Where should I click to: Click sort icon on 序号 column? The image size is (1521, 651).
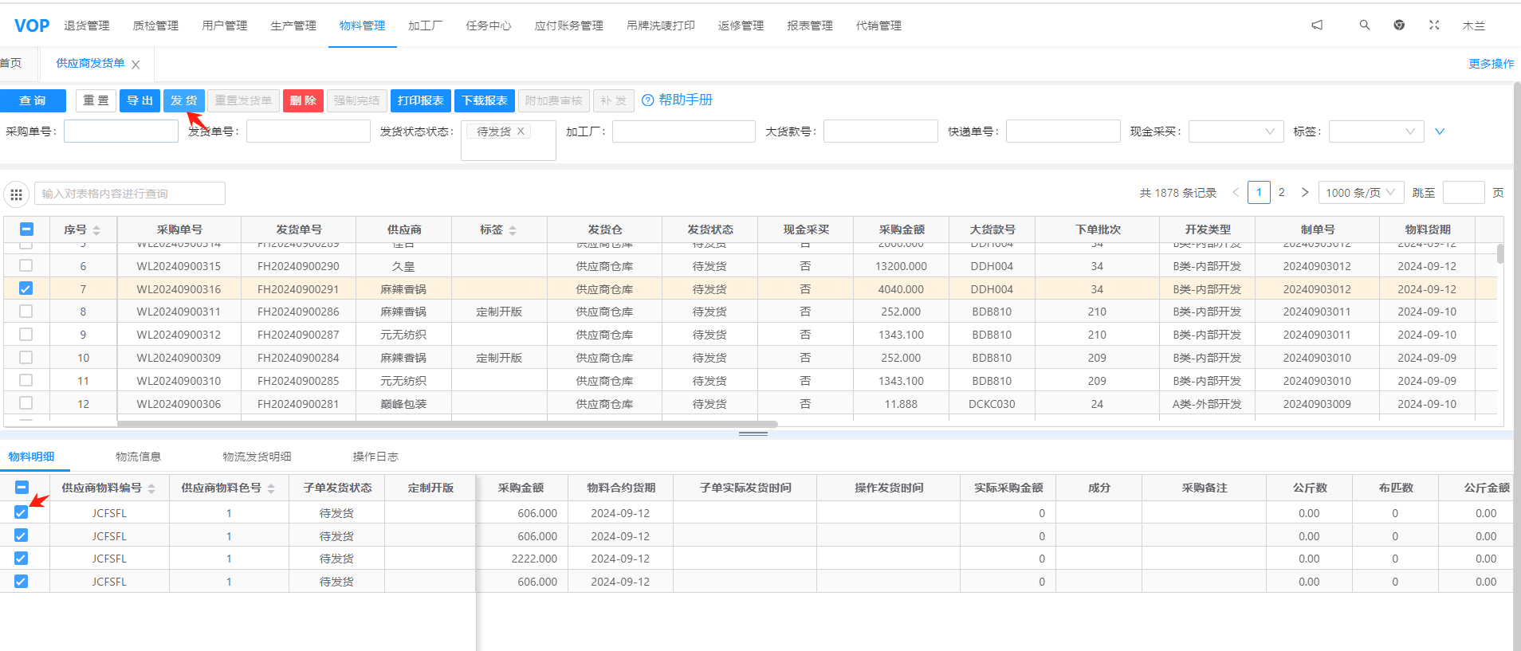point(96,230)
